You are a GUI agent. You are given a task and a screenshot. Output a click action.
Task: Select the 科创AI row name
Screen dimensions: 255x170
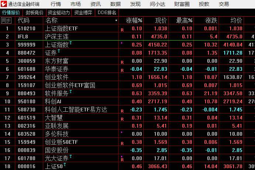[53, 101]
